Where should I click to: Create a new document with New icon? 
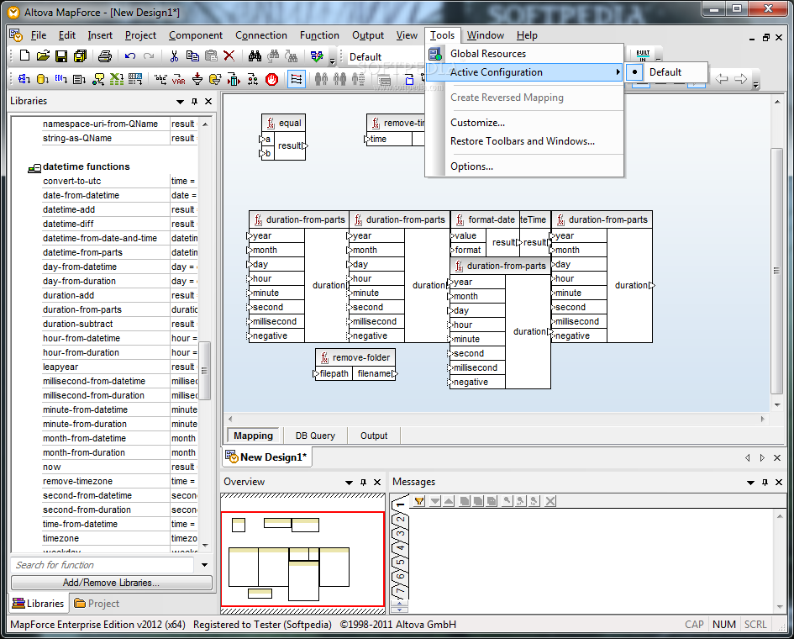point(24,55)
